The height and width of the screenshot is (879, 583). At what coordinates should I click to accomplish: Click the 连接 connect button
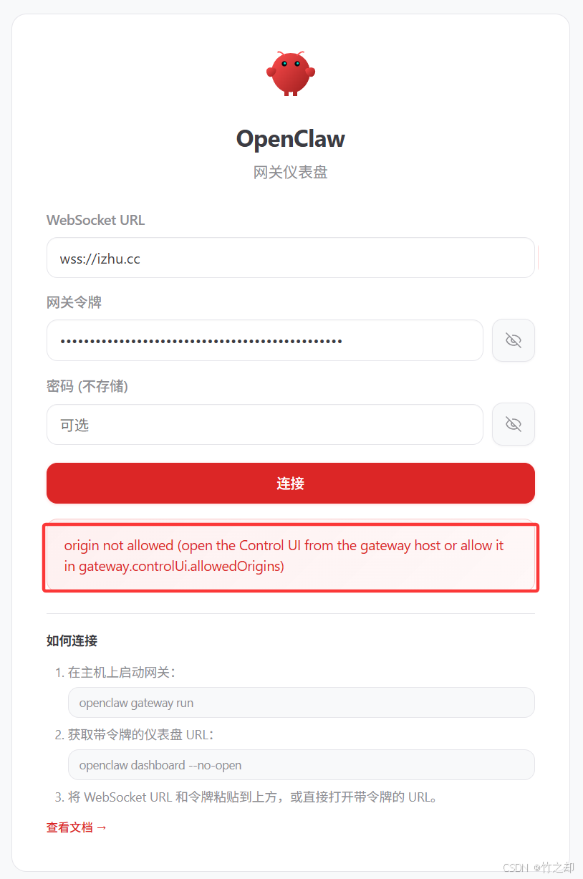(291, 484)
